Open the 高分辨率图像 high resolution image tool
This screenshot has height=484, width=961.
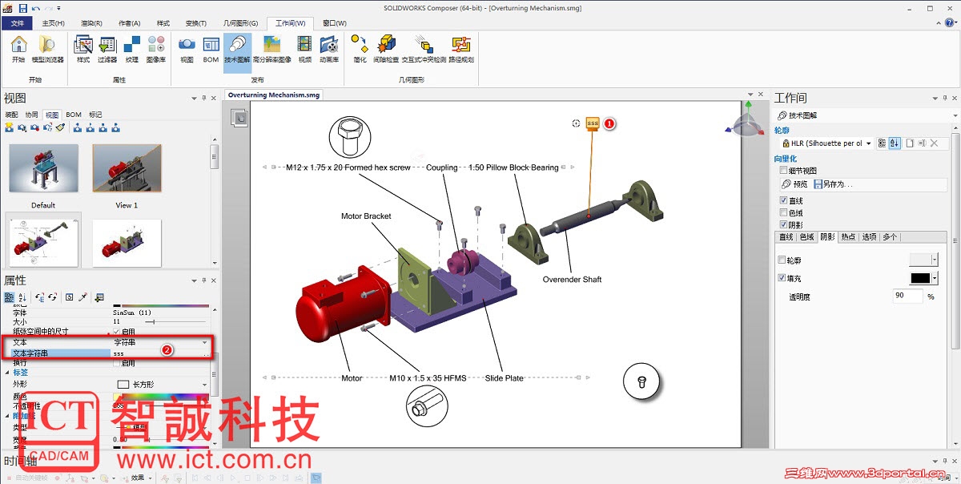[x=271, y=49]
